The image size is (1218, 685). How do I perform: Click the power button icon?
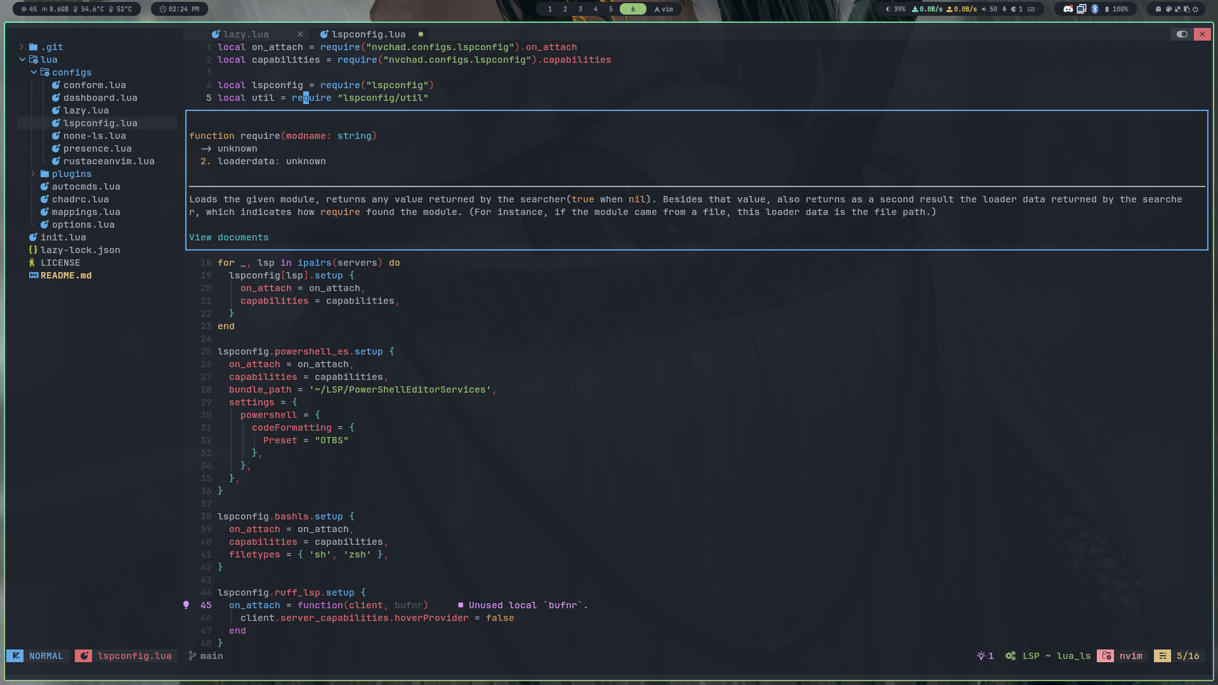[x=1196, y=9]
